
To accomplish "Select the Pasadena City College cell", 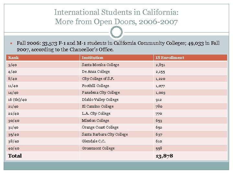I will tap(101, 92).
